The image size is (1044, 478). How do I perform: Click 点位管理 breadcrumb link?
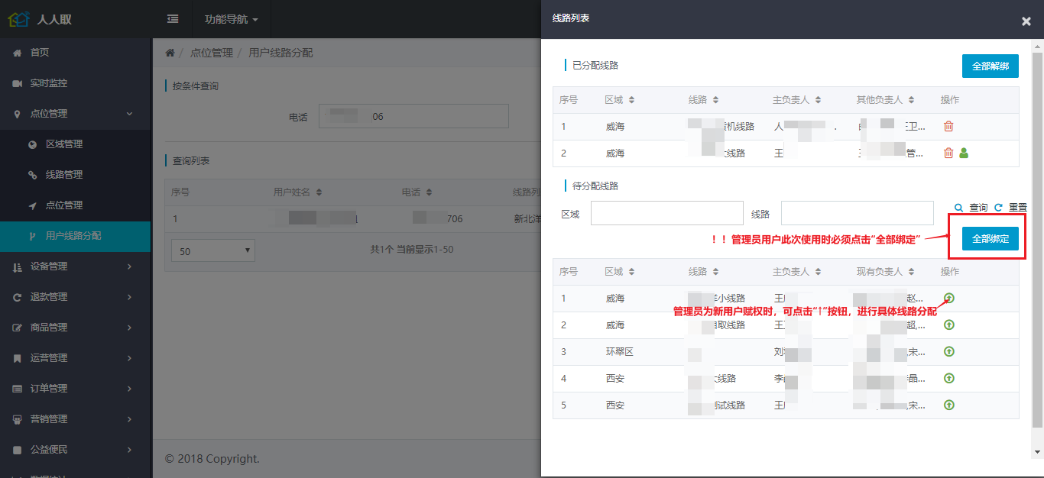tap(211, 53)
